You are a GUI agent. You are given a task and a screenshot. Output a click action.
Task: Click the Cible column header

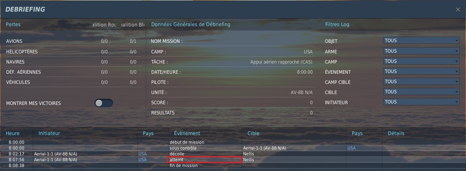point(253,133)
